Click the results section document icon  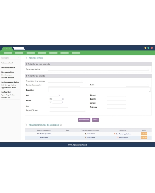pyautogui.click(x=26, y=125)
